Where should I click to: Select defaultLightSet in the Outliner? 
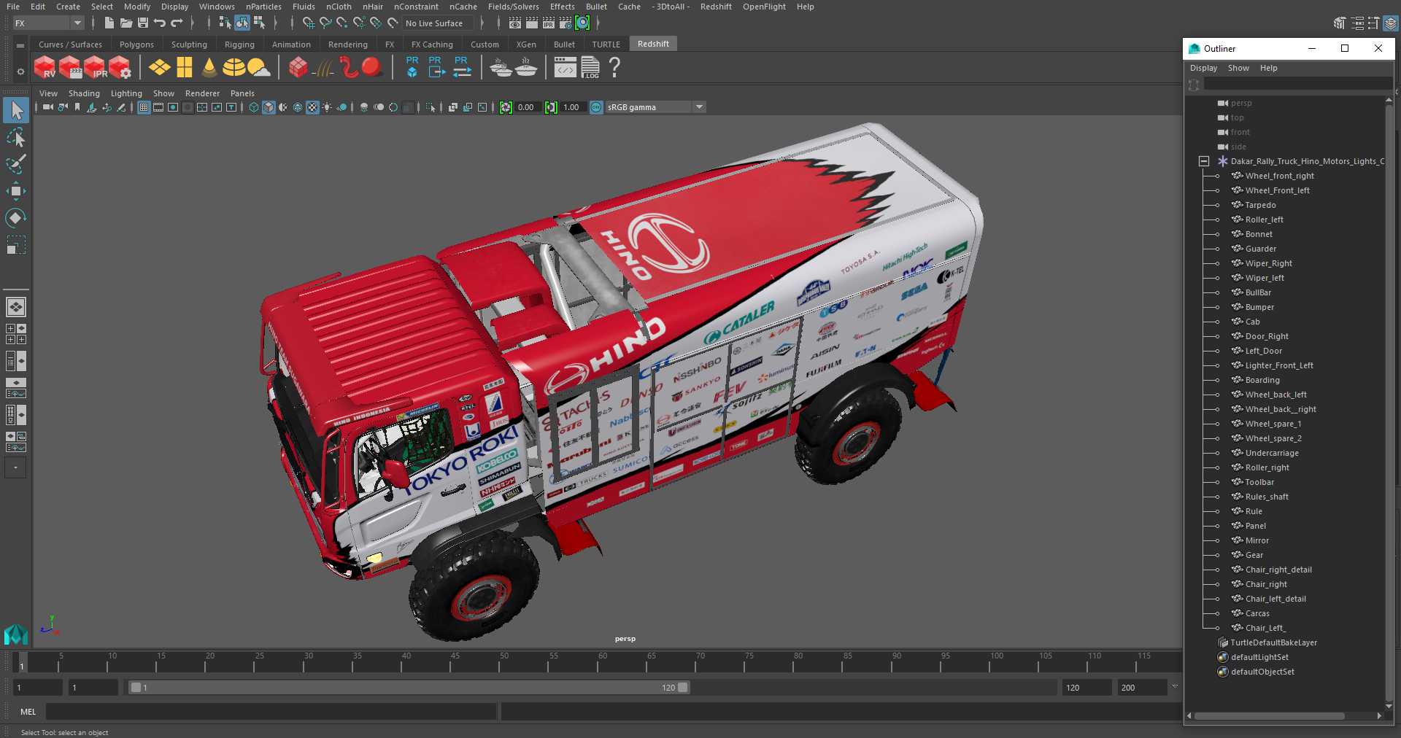(x=1259, y=657)
